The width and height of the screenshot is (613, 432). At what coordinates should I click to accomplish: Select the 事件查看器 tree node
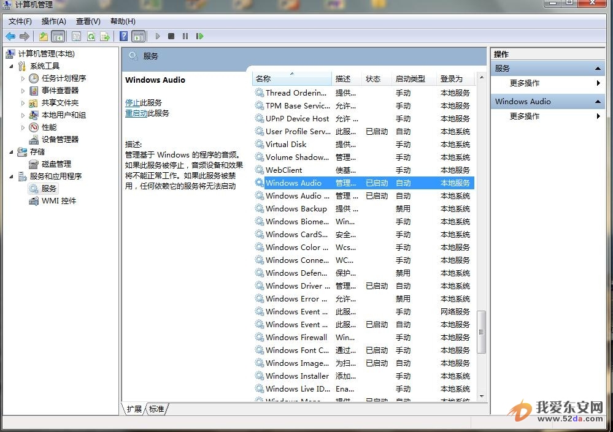click(60, 90)
